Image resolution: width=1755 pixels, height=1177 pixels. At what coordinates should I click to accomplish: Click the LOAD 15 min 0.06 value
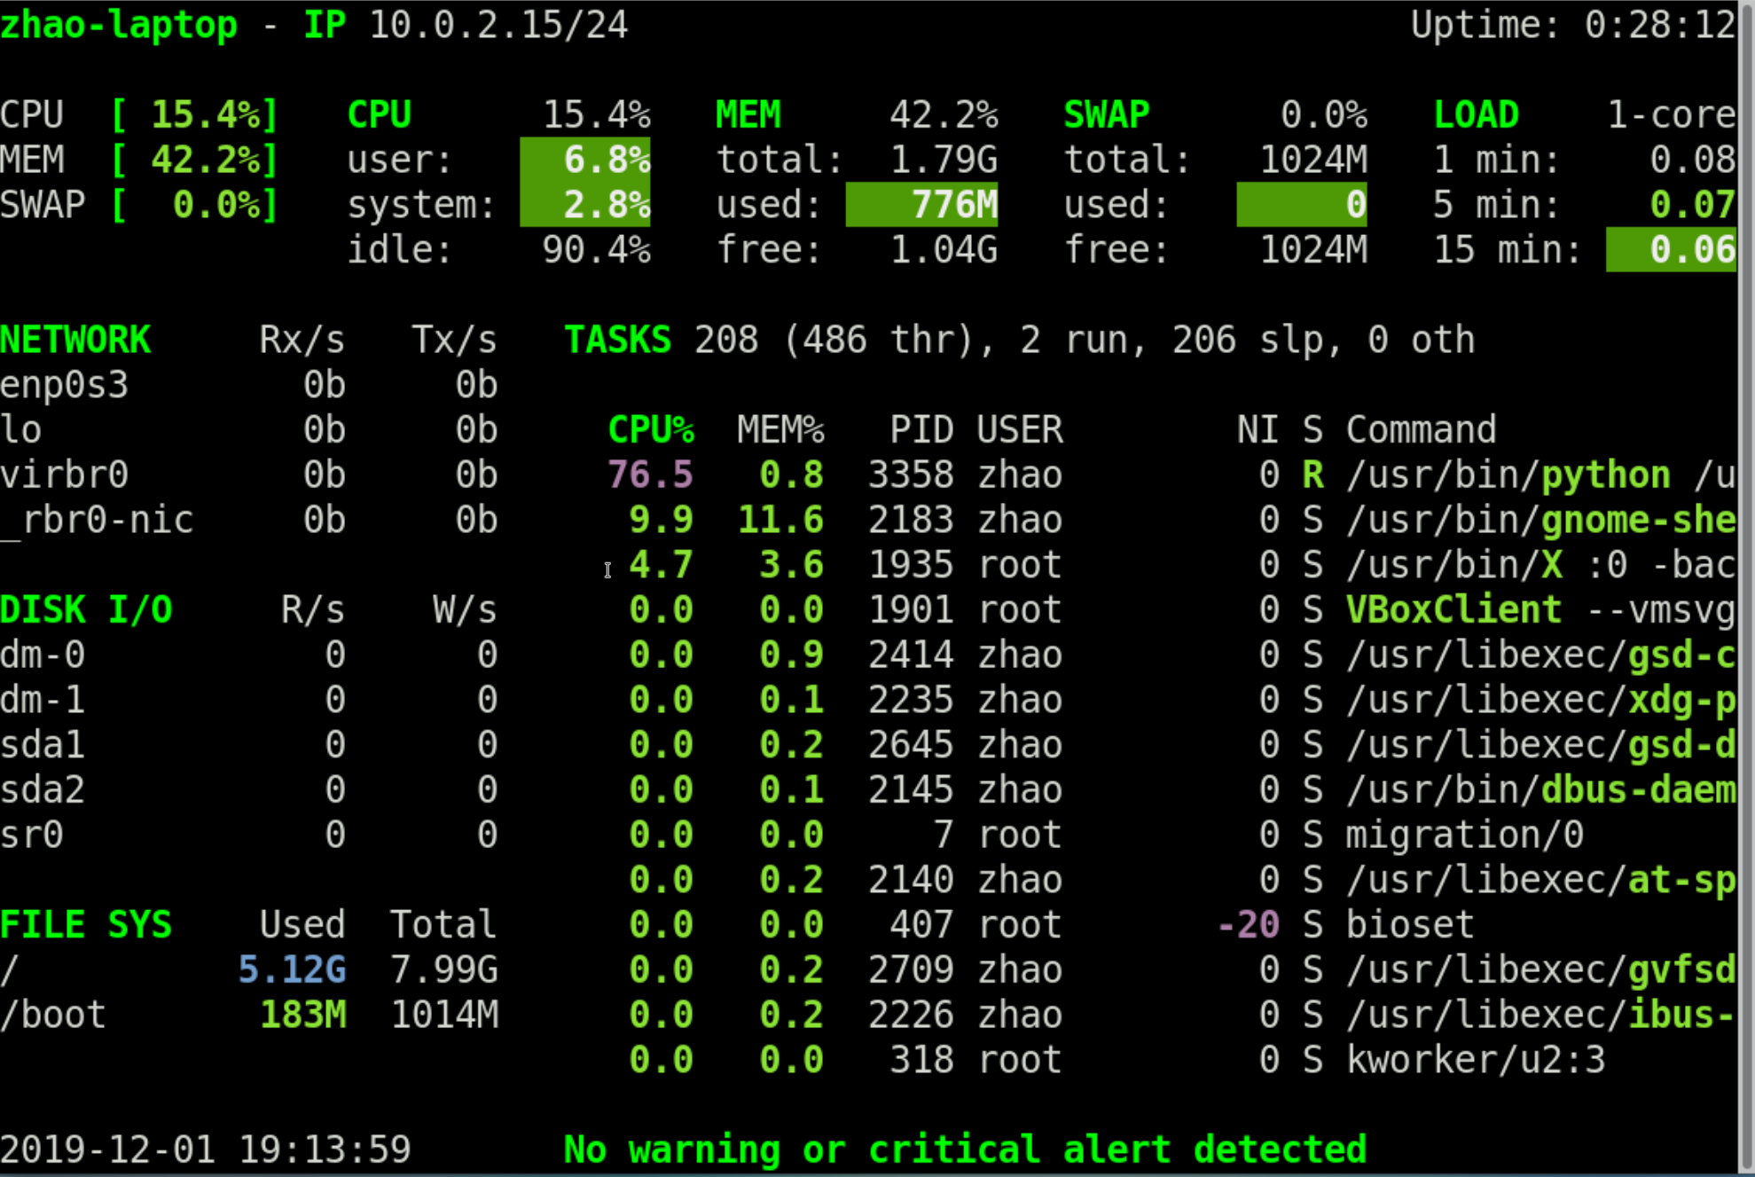coord(1671,250)
